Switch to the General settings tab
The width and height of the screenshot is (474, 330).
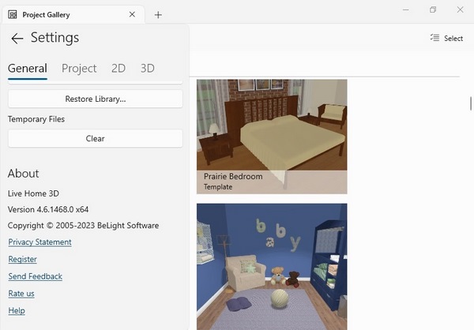pos(28,69)
